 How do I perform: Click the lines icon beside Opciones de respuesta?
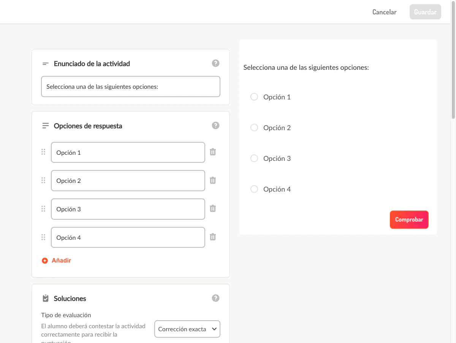[x=45, y=125]
